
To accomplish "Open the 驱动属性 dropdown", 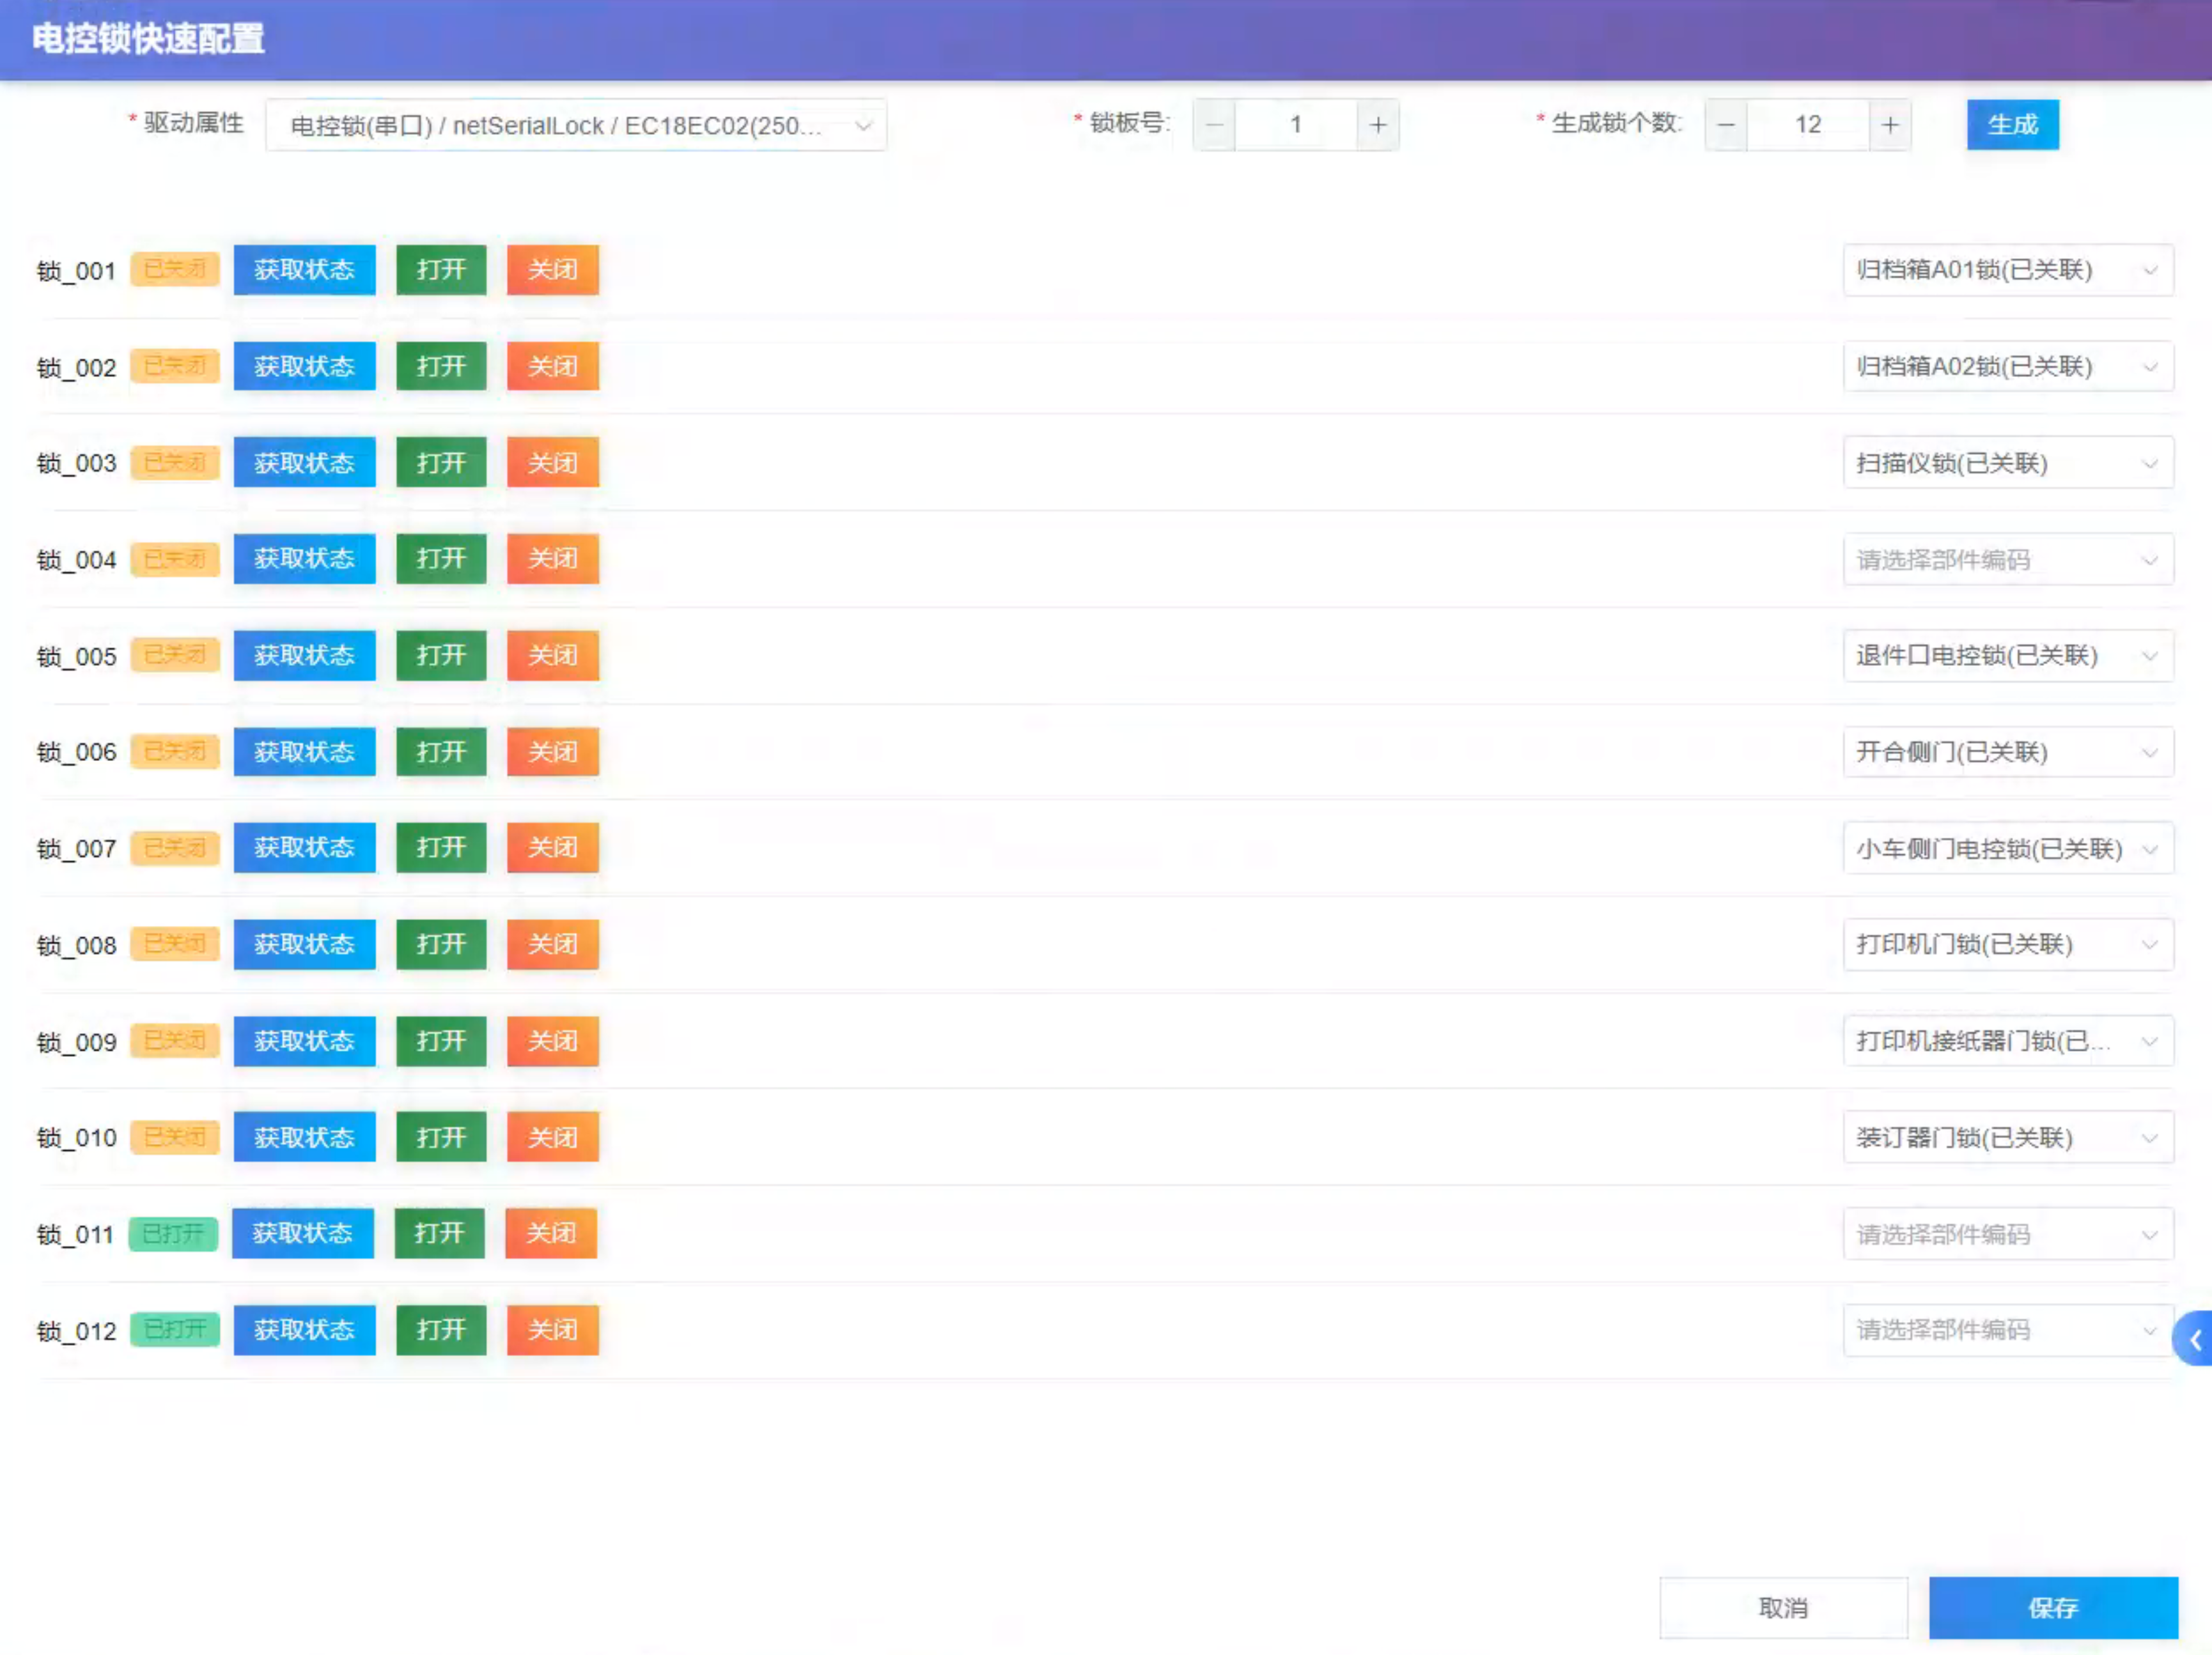I will pos(576,125).
